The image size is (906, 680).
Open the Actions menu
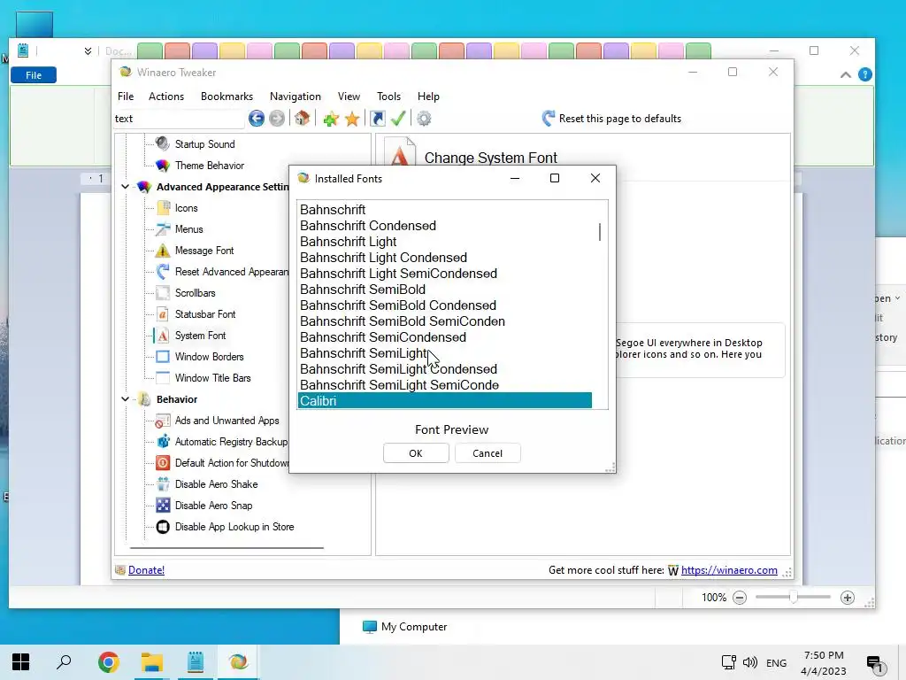click(x=166, y=97)
